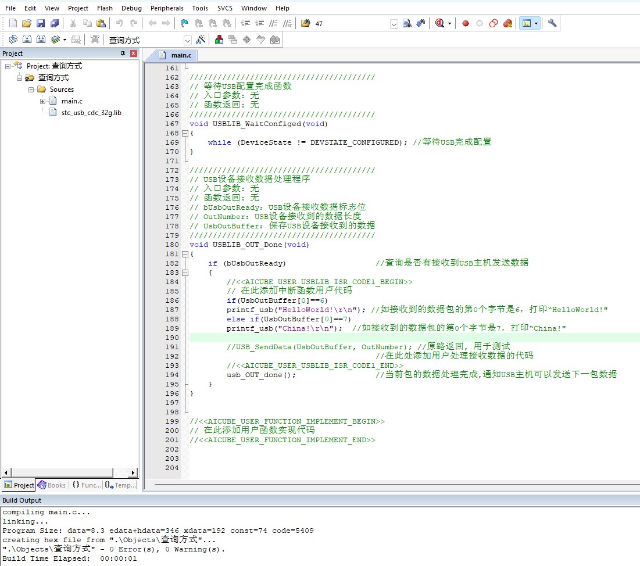Switch to the Temp... panel tab
This screenshot has width=640, height=566.
120,485
